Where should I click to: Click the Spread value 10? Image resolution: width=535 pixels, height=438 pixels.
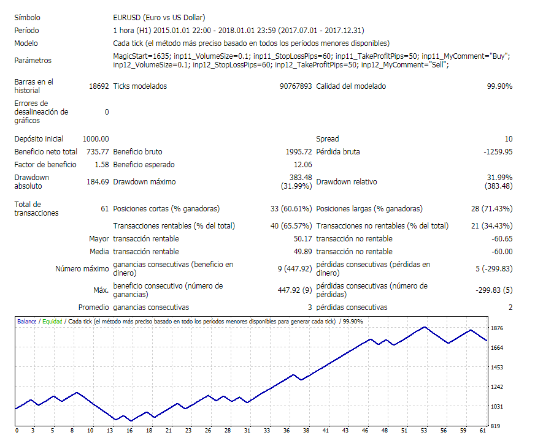pos(508,139)
